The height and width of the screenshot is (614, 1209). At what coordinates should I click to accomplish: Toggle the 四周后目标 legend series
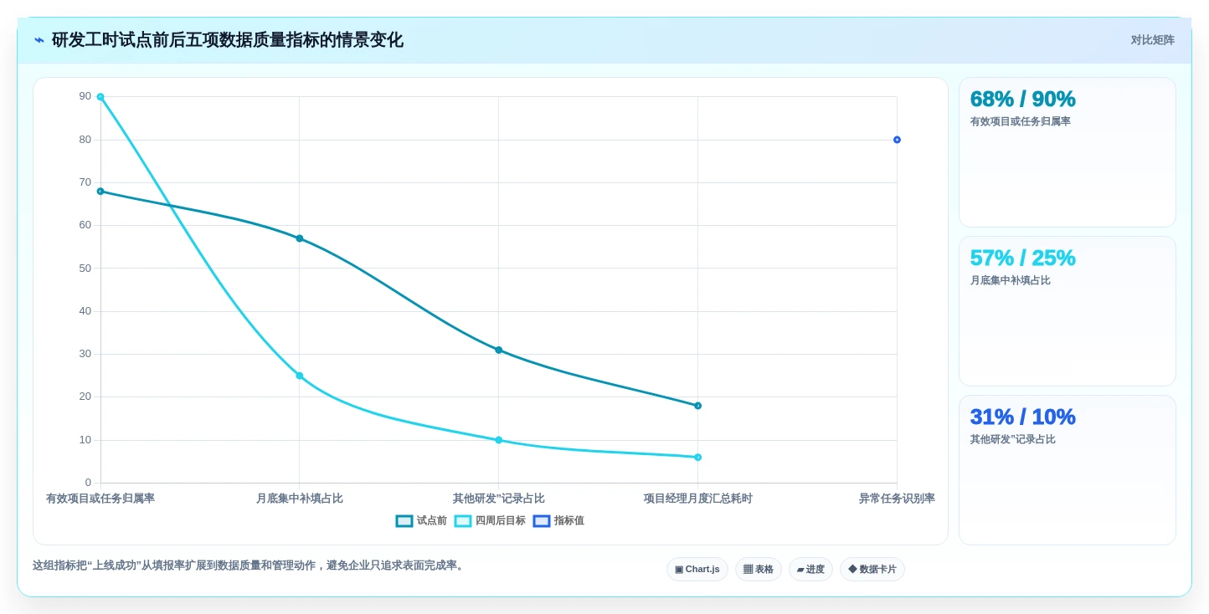pos(490,521)
